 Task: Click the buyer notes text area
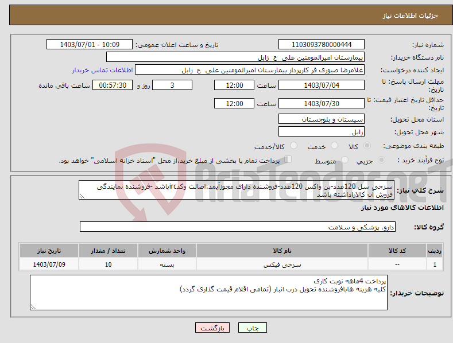208,293
